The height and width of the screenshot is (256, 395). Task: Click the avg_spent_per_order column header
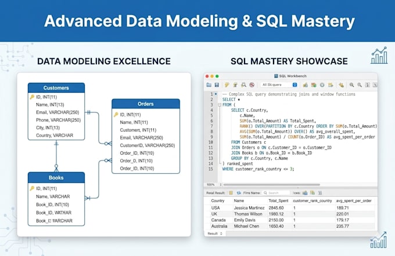coord(354,201)
